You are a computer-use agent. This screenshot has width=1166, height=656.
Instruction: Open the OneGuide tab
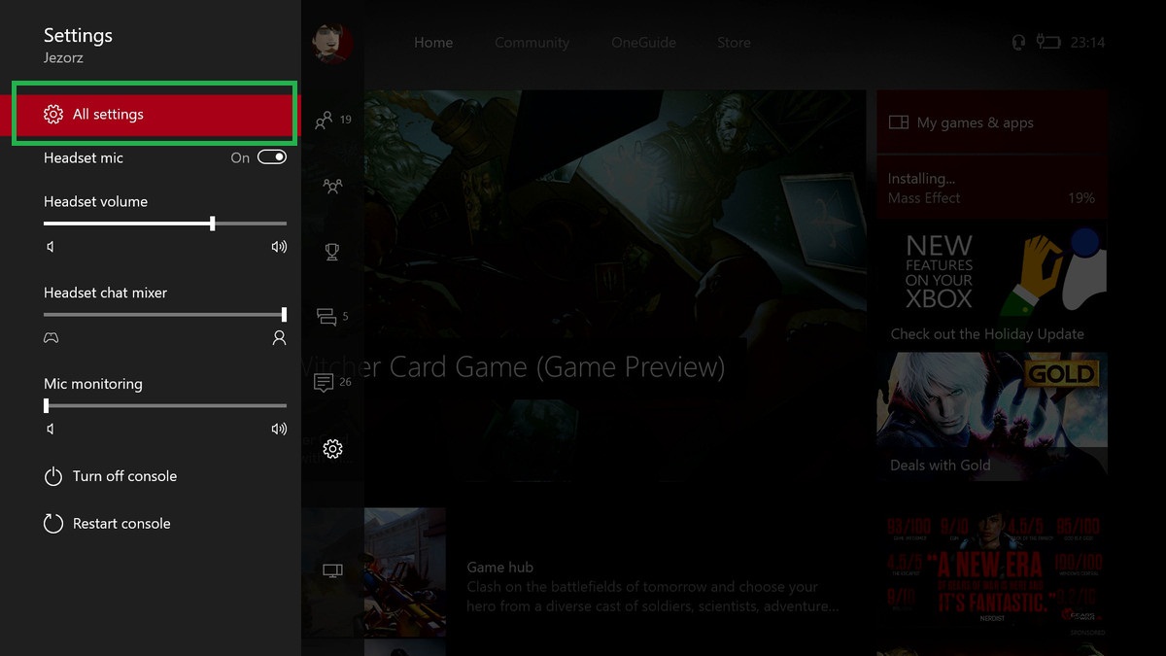643,43
